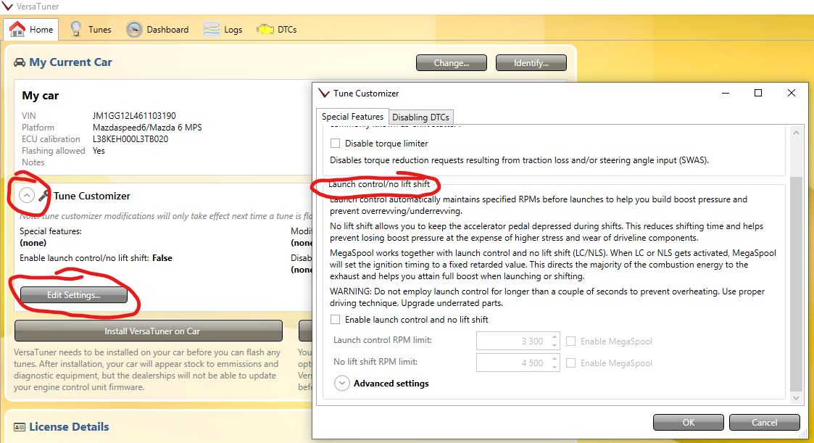This screenshot has width=814, height=443.
Task: Click the yellow engine DTCs icon
Action: [265, 30]
